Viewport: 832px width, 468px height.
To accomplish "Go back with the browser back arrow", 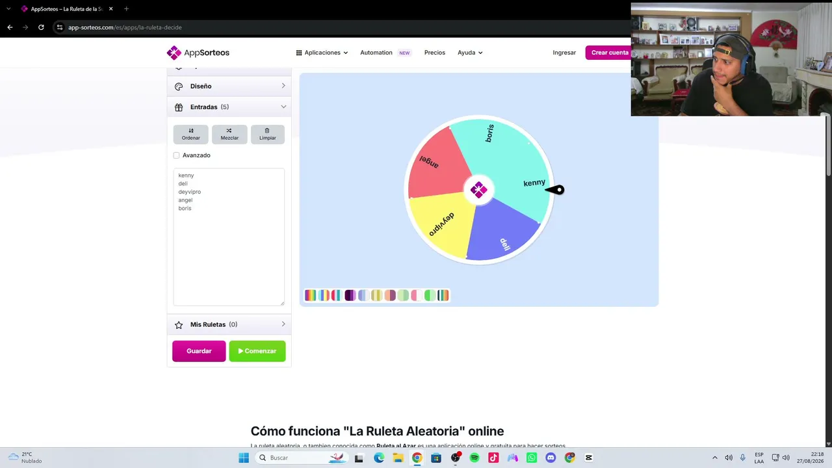I will coord(10,27).
